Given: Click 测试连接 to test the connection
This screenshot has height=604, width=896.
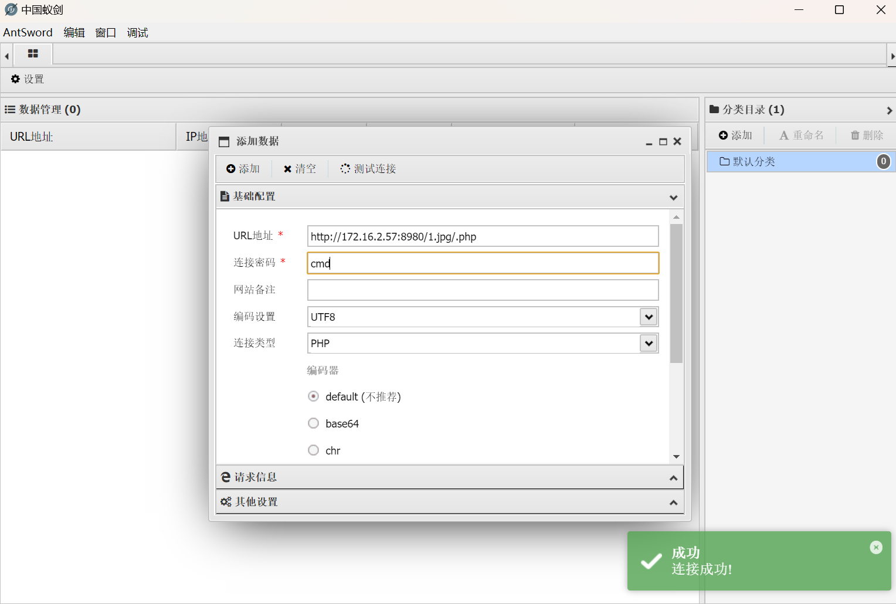Looking at the screenshot, I should 368,169.
